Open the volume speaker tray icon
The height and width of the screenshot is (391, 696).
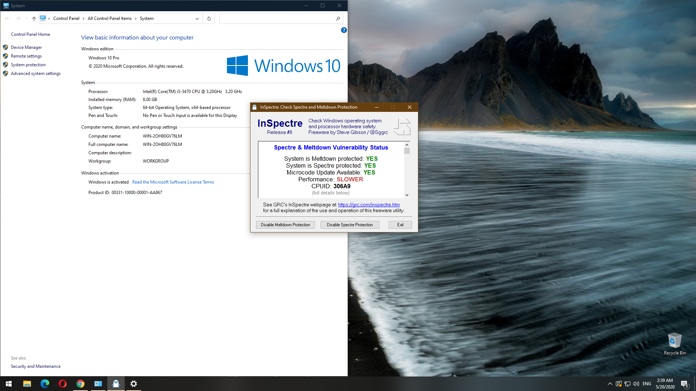pyautogui.click(x=636, y=384)
